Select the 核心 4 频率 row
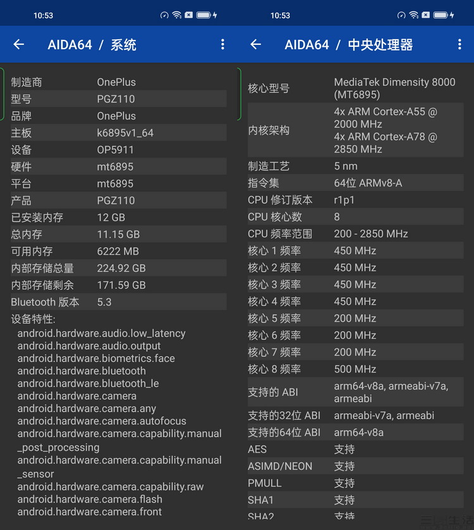This screenshot has height=530, width=474. coord(355,301)
